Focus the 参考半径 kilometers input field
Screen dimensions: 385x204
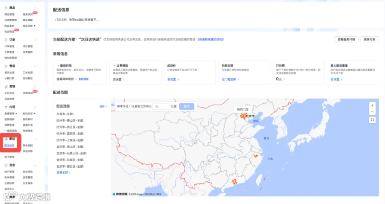tap(161, 106)
